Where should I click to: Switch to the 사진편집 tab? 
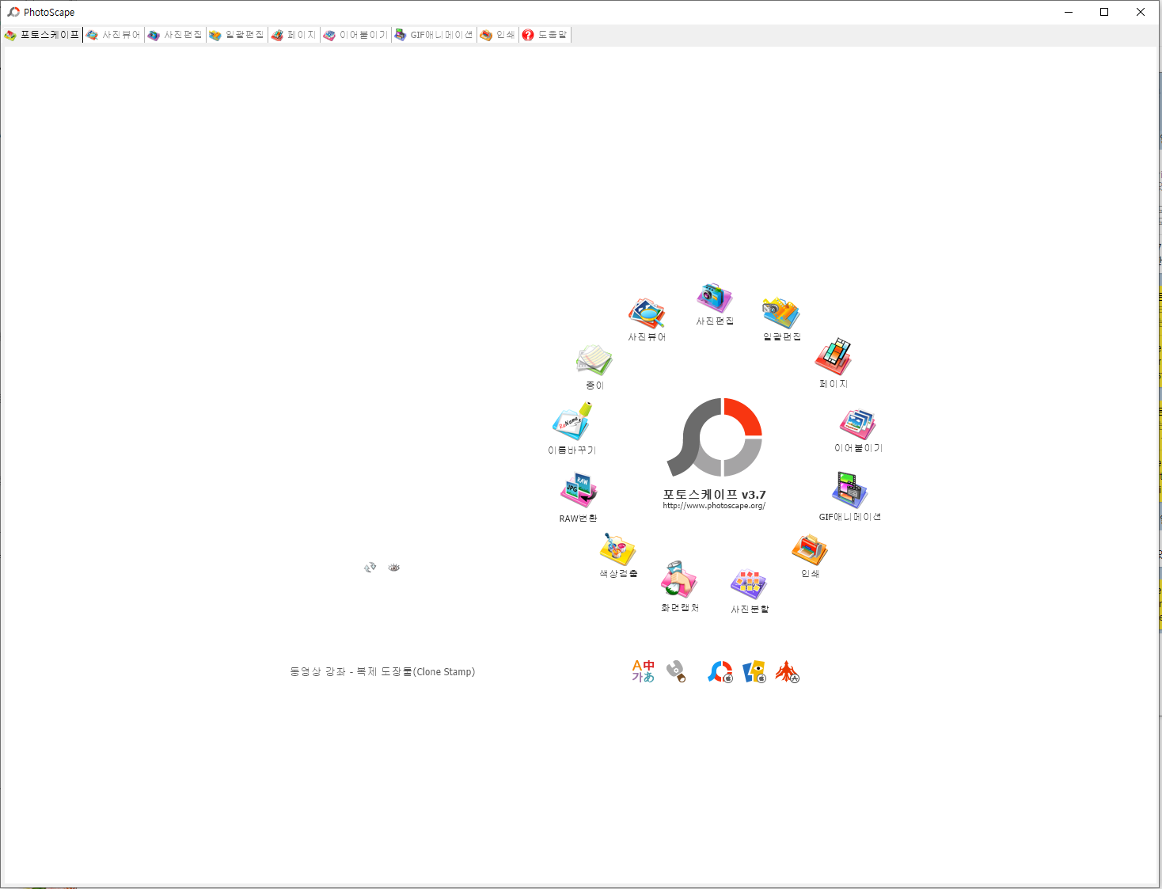click(x=175, y=35)
